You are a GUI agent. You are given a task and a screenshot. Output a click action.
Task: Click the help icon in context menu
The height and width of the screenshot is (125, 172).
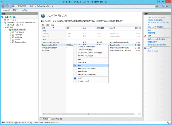pos(75,78)
